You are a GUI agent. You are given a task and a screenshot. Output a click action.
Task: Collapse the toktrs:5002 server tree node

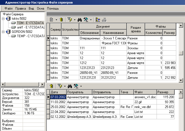[x=3, y=19]
